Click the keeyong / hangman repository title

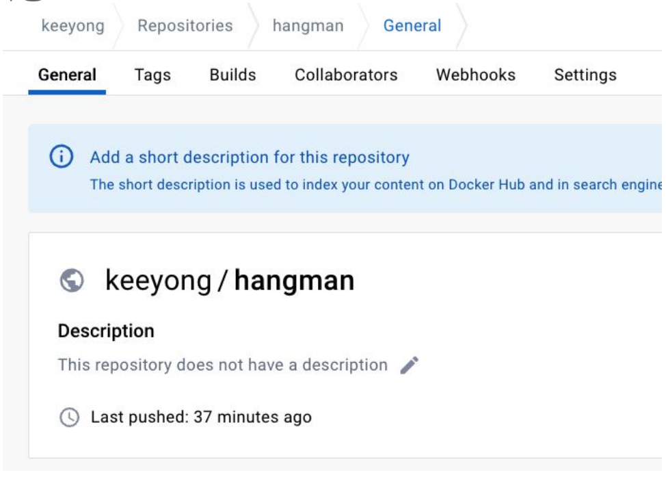point(230,281)
